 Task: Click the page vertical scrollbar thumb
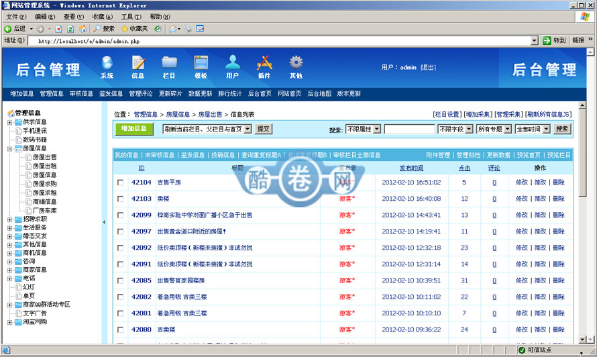(x=582, y=153)
